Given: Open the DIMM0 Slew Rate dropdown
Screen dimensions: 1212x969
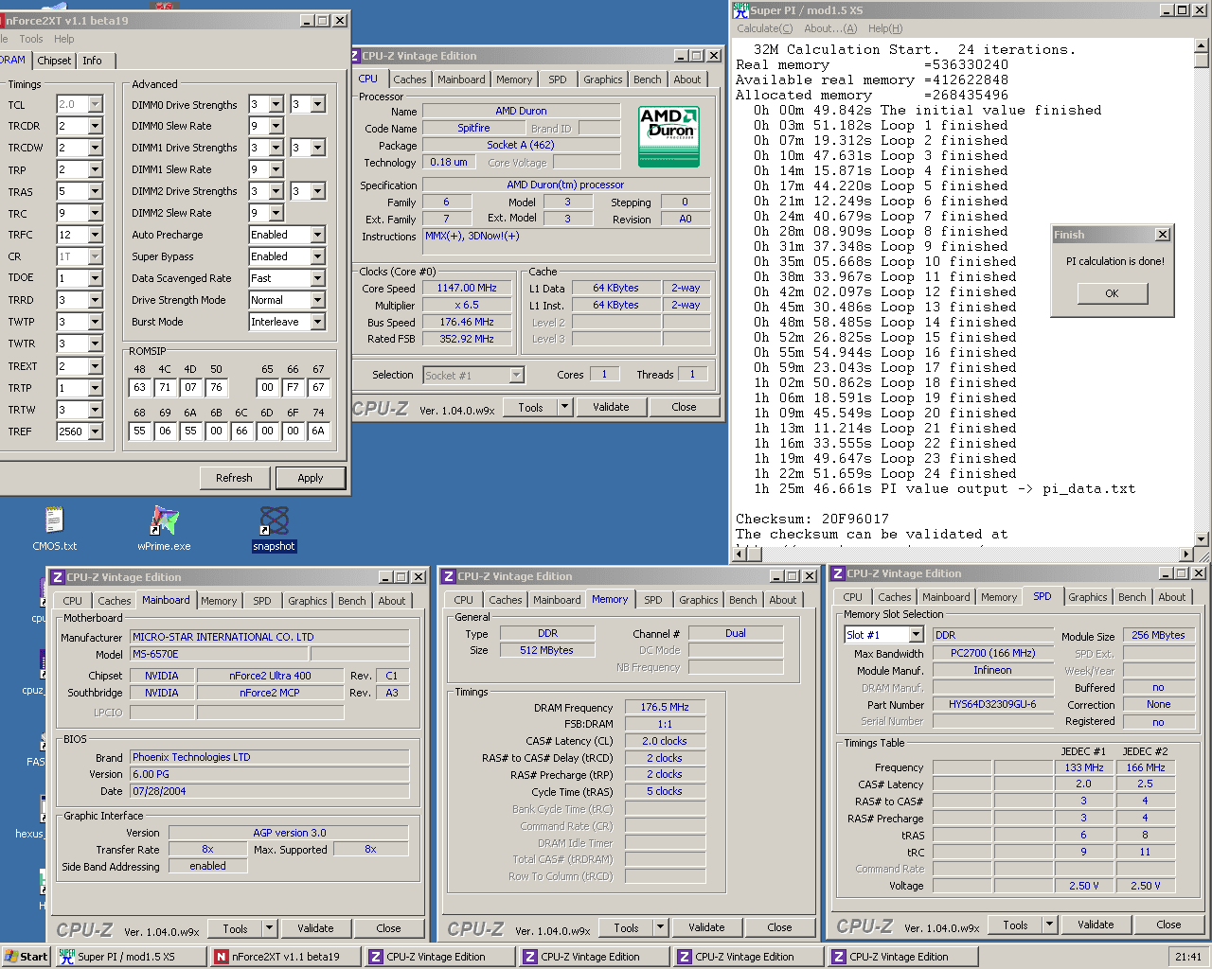Looking at the screenshot, I should 276,126.
